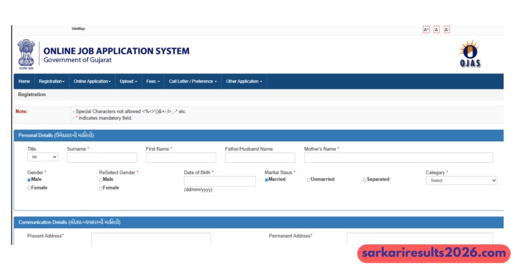Expand the Online Application menu
The height and width of the screenshot is (270, 515).
pos(92,81)
